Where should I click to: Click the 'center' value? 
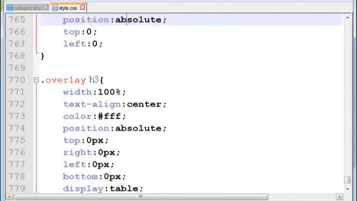[x=144, y=104]
